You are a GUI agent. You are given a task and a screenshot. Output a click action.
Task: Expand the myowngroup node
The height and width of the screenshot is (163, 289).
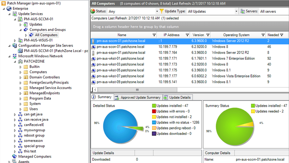[15, 130]
